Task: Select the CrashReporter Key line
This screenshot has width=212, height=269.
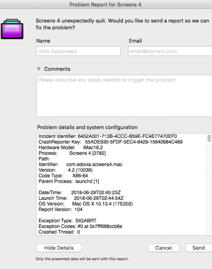Action: pos(111,142)
